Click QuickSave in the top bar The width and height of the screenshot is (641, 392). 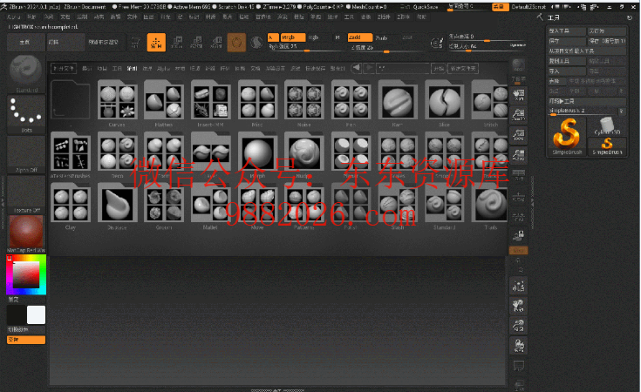coord(426,7)
